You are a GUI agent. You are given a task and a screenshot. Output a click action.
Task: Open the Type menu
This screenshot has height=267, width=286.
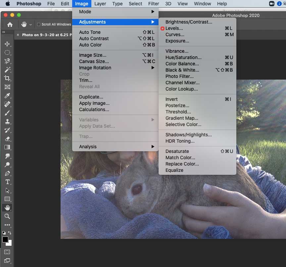(118, 4)
